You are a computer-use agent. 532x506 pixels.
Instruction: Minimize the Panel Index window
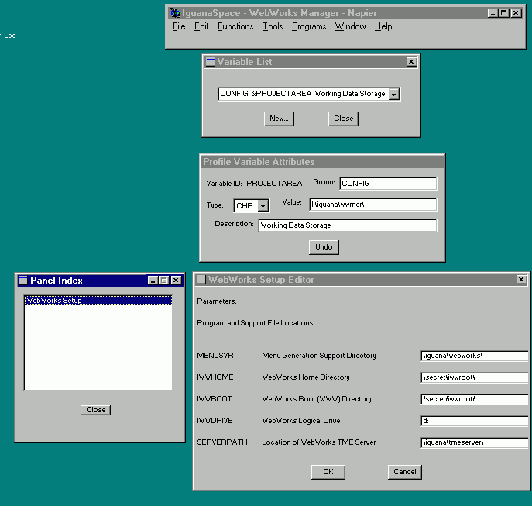(153, 281)
